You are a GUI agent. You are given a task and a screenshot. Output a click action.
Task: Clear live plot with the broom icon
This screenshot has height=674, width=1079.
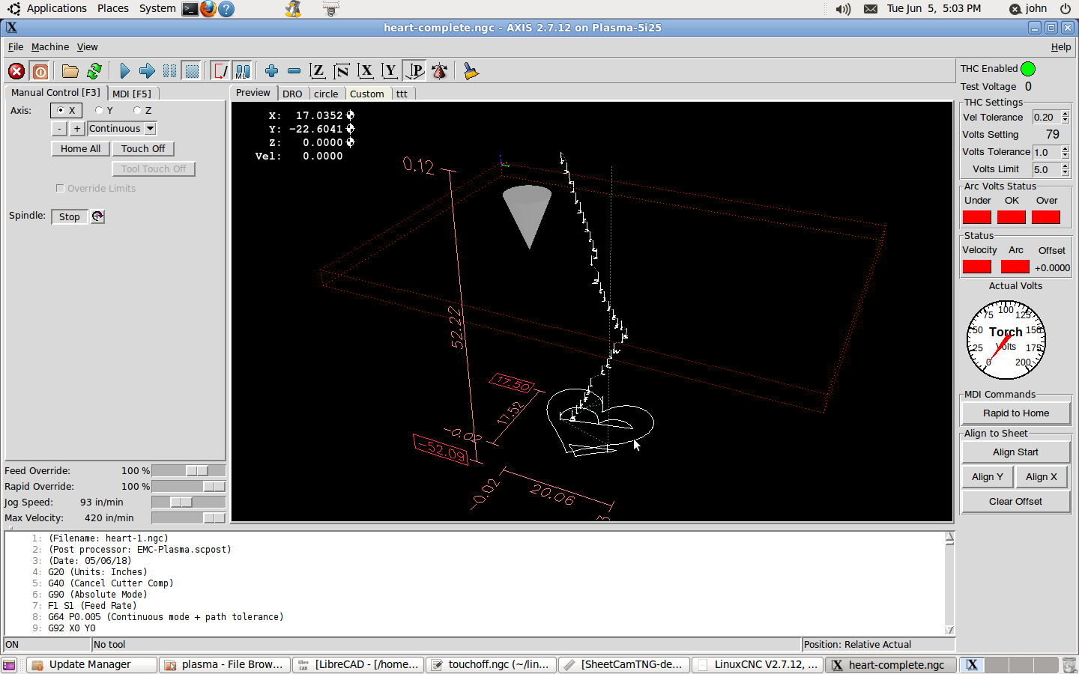(471, 71)
